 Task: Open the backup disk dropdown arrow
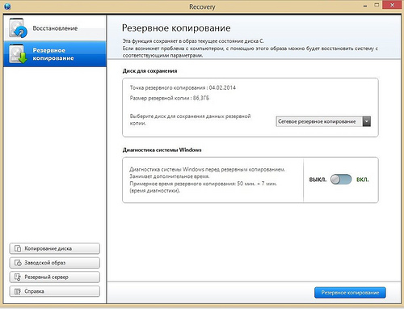367,121
